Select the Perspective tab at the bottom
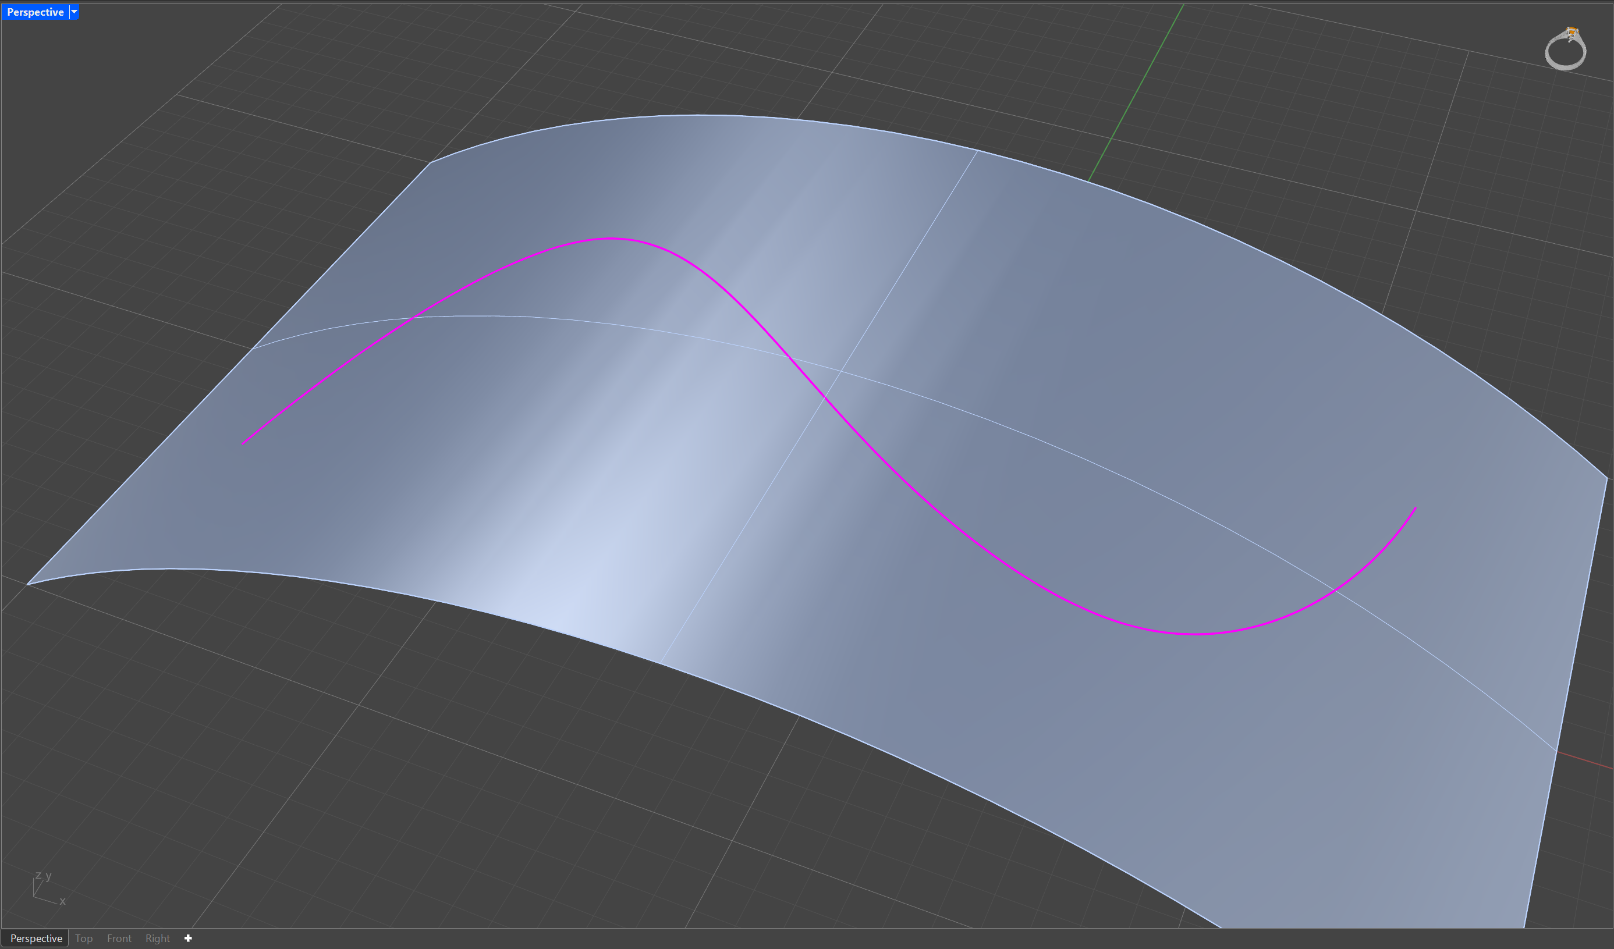The height and width of the screenshot is (949, 1614). pos(36,938)
